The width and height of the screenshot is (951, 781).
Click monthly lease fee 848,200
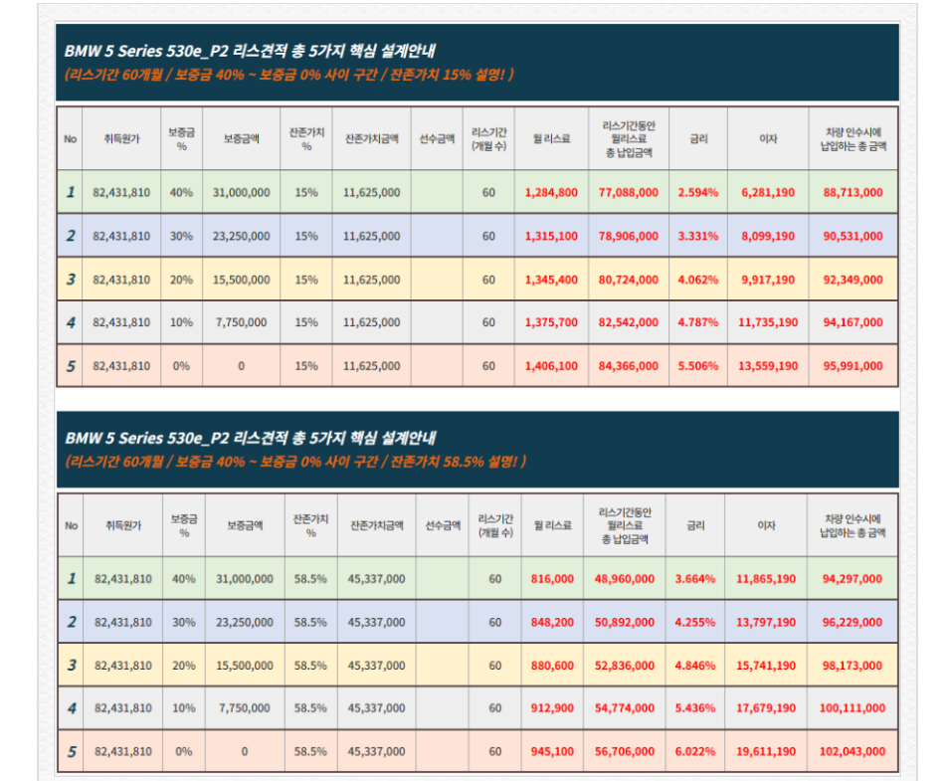point(552,622)
